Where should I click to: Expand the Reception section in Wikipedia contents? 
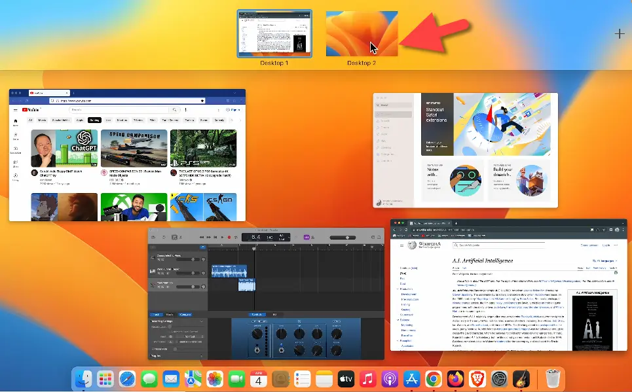click(398, 340)
